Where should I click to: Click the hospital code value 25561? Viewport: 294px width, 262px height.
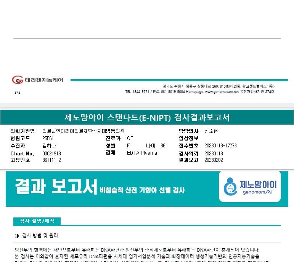click(x=48, y=138)
